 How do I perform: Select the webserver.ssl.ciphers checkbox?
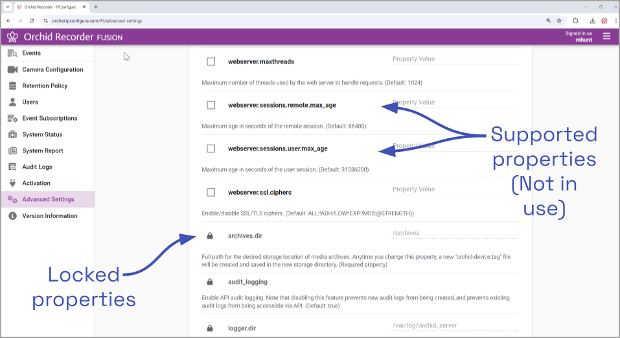(211, 192)
